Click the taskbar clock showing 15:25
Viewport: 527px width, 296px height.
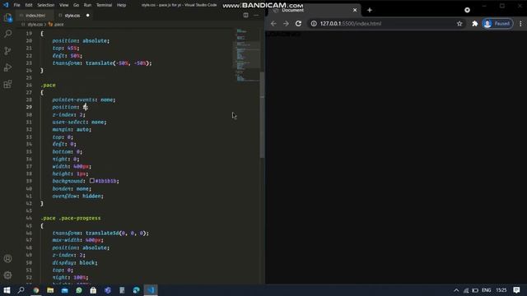click(x=501, y=290)
